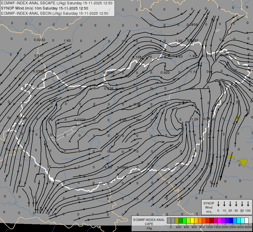
Task: Click the large olive CAPE patch on map
Action: point(243,162)
